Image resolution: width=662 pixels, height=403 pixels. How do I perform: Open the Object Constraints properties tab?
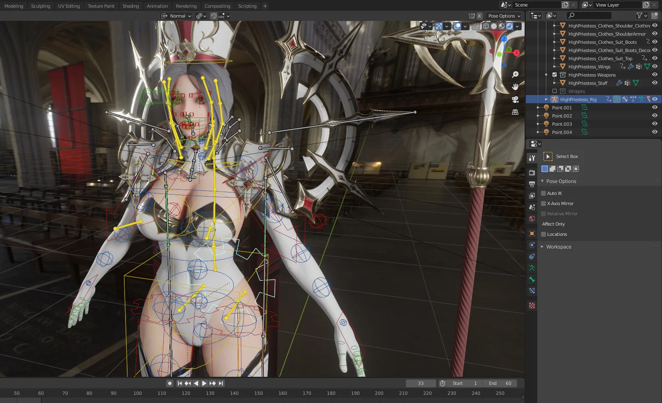click(532, 256)
